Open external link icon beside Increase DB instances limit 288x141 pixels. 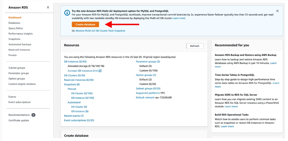pos(100,71)
